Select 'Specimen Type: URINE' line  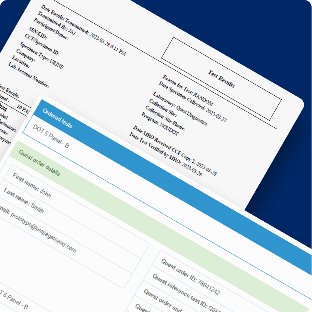pos(42,56)
